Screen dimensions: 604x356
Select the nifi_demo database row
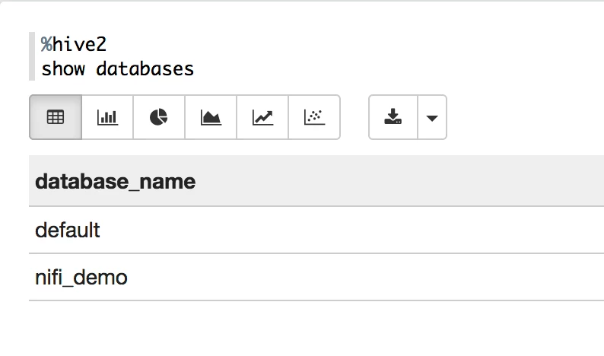[x=316, y=278]
